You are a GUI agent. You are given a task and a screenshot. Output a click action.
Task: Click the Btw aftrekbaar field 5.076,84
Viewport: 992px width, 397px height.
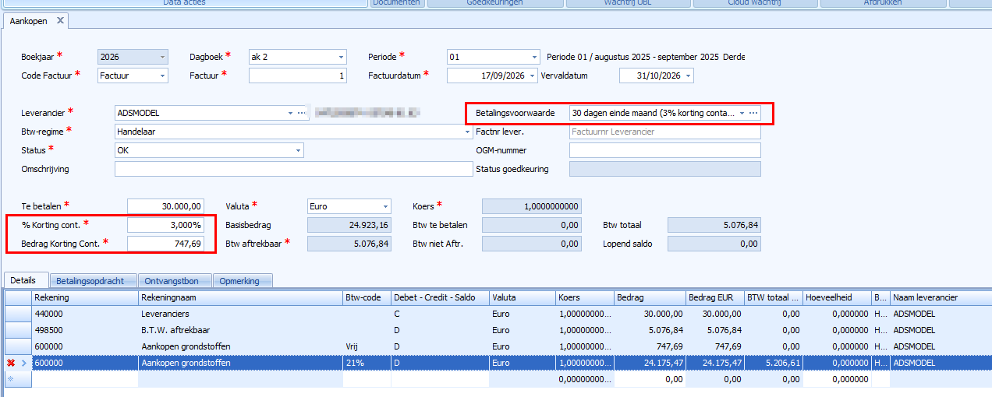pyautogui.click(x=349, y=244)
